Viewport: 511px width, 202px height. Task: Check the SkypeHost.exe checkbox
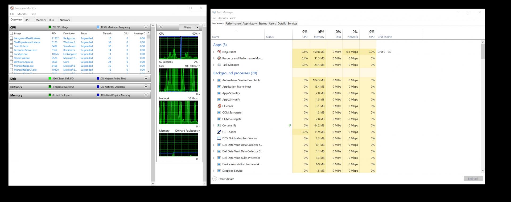[x=11, y=58]
